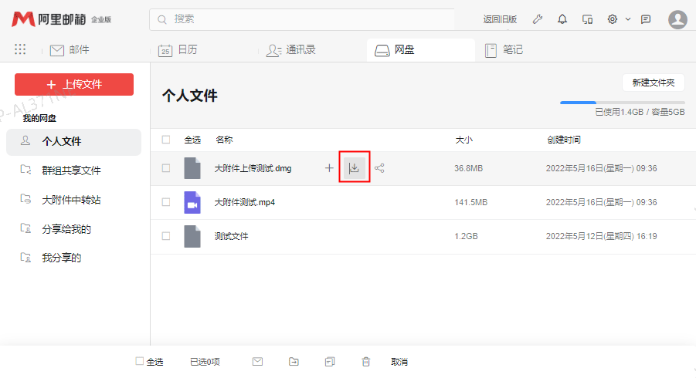The width and height of the screenshot is (696, 378).
Task: Click the devices icon in header
Action: coord(587,19)
